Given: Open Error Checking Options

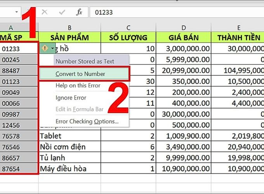Looking at the screenshot, I should pos(87,121).
